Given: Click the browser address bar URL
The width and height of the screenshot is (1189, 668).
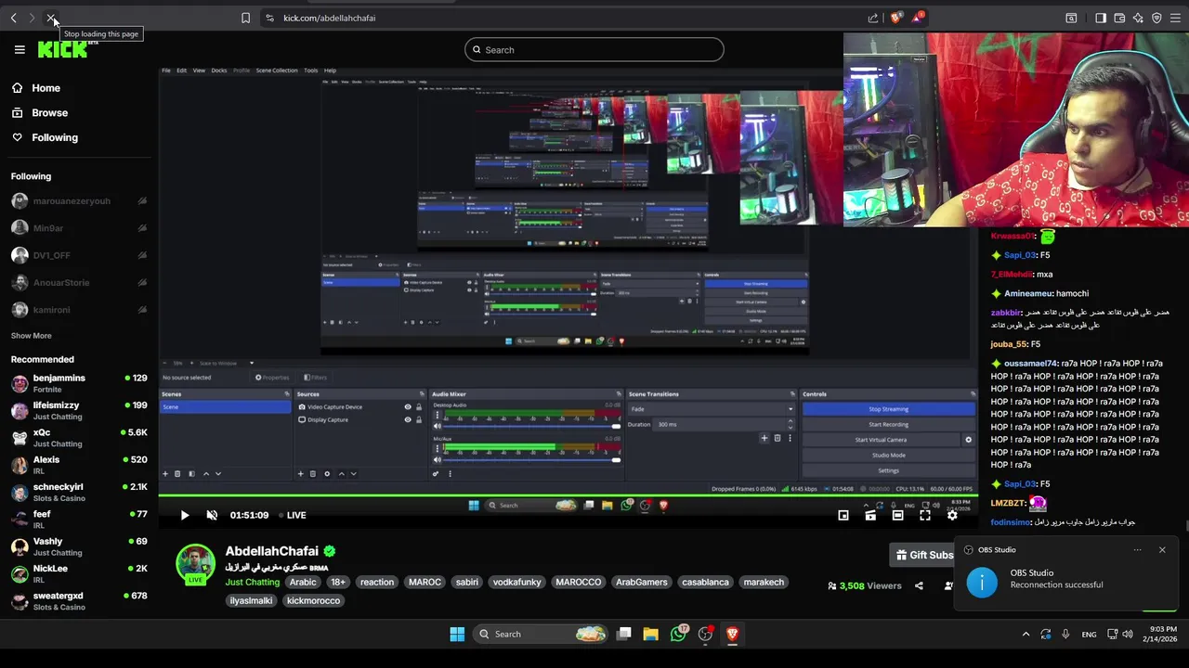Looking at the screenshot, I should 329,18.
